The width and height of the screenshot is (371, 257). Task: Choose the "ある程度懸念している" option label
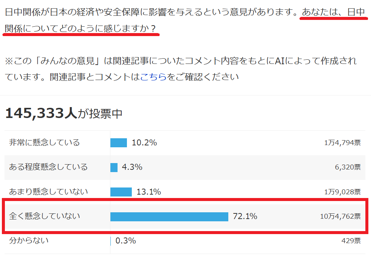[x=48, y=167]
